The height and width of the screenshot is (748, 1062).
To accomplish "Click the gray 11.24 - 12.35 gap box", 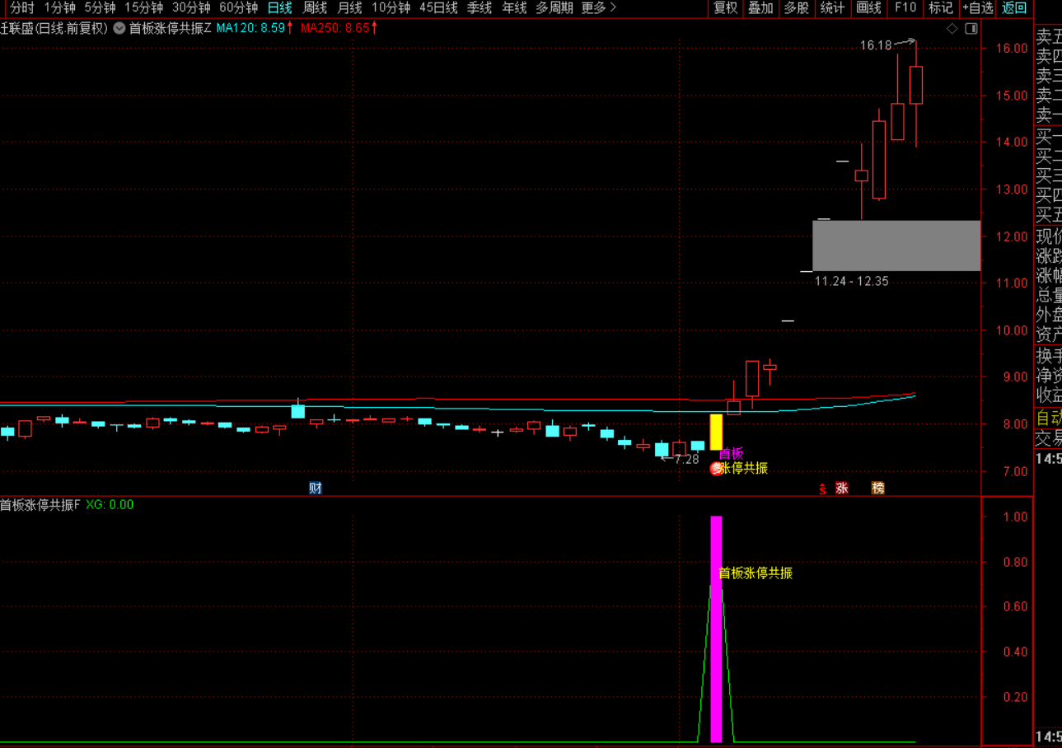I will [896, 245].
